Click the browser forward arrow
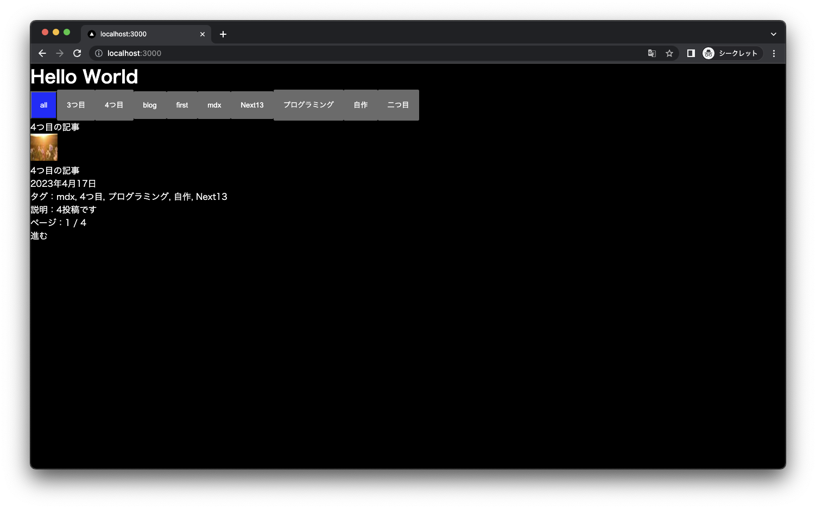The height and width of the screenshot is (509, 816). pyautogui.click(x=60, y=53)
